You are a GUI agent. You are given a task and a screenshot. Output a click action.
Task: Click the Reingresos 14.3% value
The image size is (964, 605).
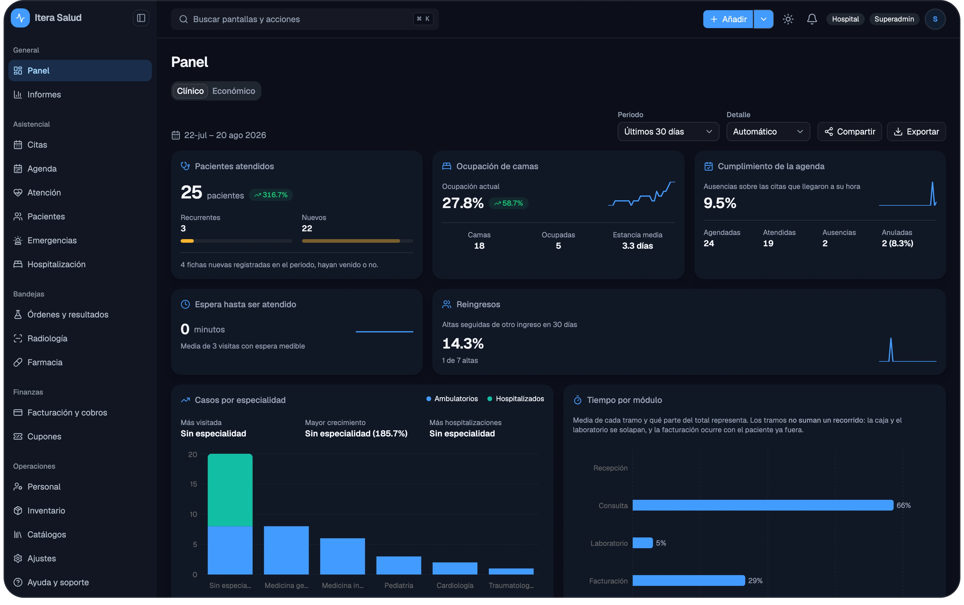click(x=463, y=344)
